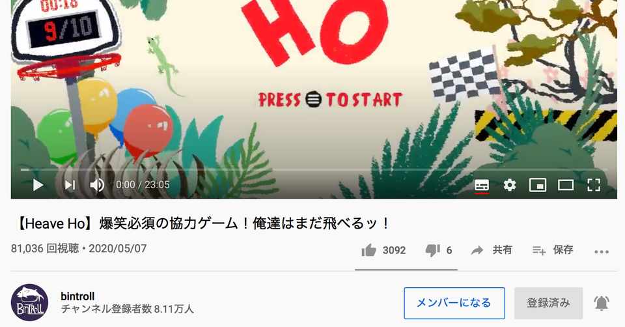Open the bintroll channel avatar

point(29,303)
